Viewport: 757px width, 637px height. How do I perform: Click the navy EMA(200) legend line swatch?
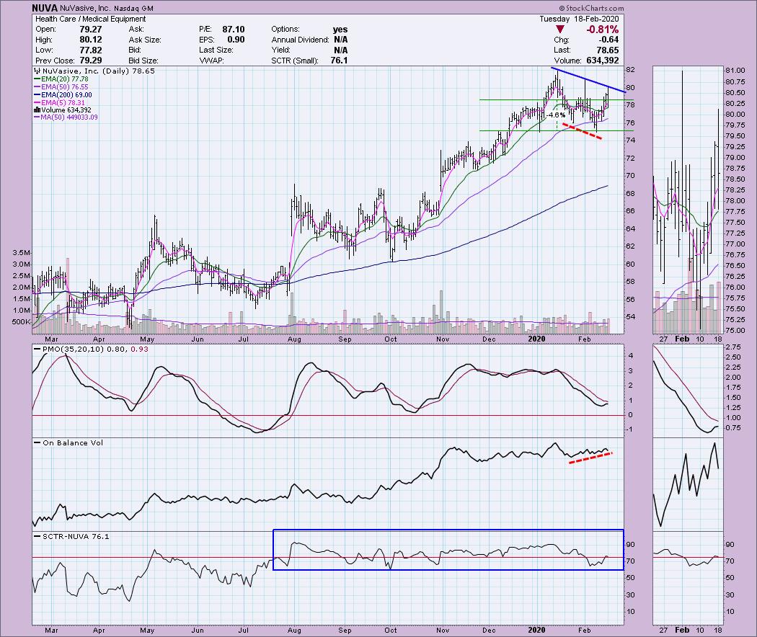(37, 95)
